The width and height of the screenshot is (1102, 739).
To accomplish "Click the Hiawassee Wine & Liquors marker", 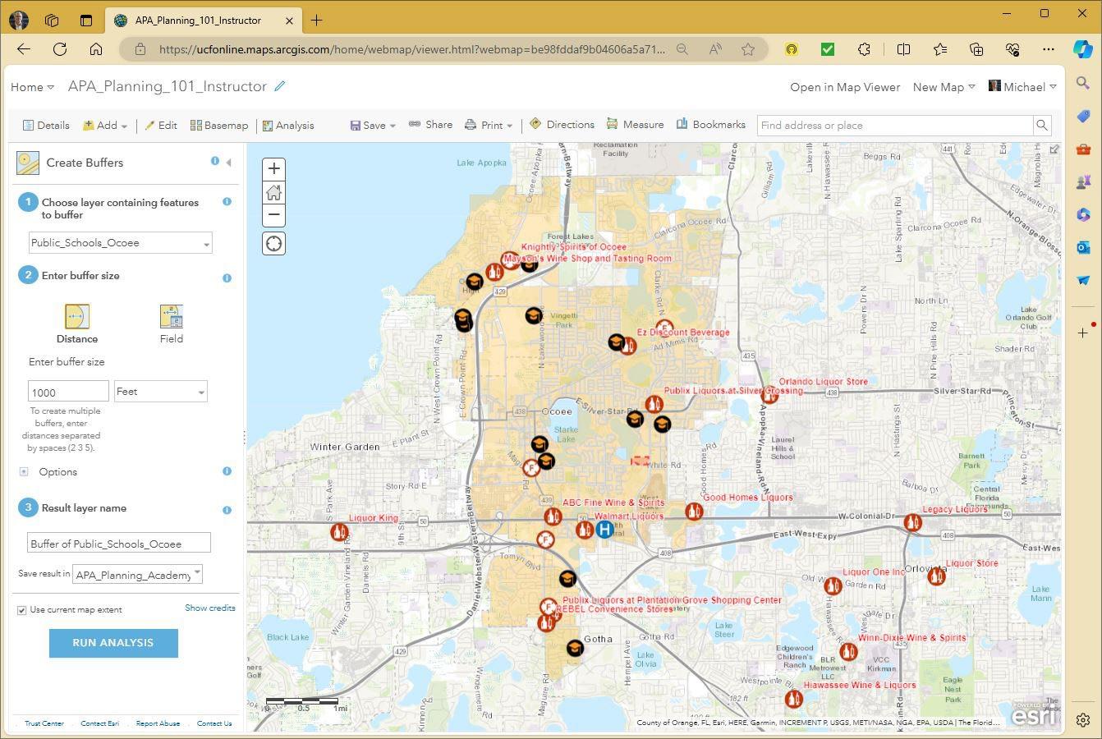I will (x=793, y=700).
